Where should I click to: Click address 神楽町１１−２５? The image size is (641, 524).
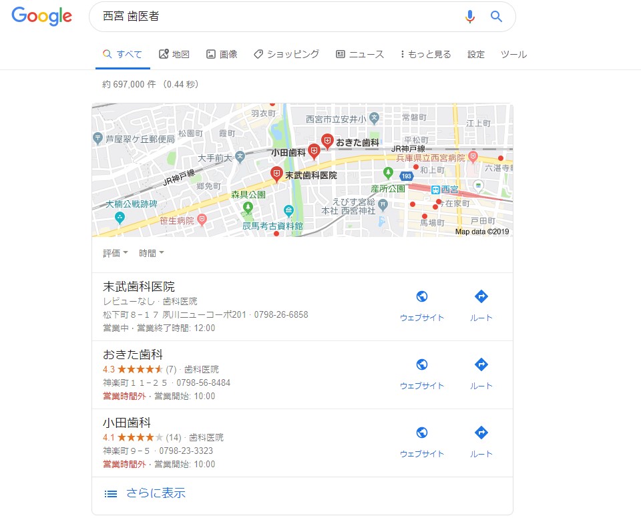tap(135, 383)
